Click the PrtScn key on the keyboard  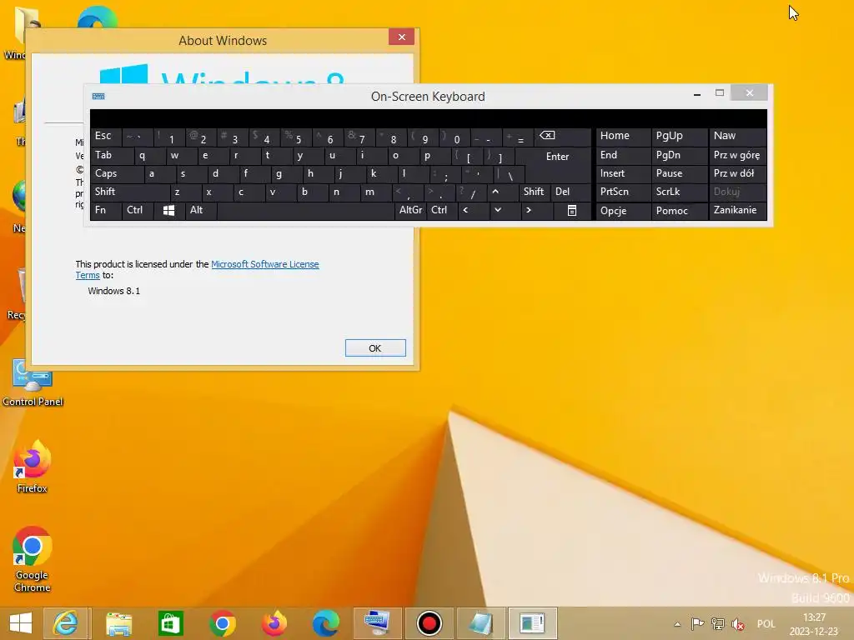623,192
